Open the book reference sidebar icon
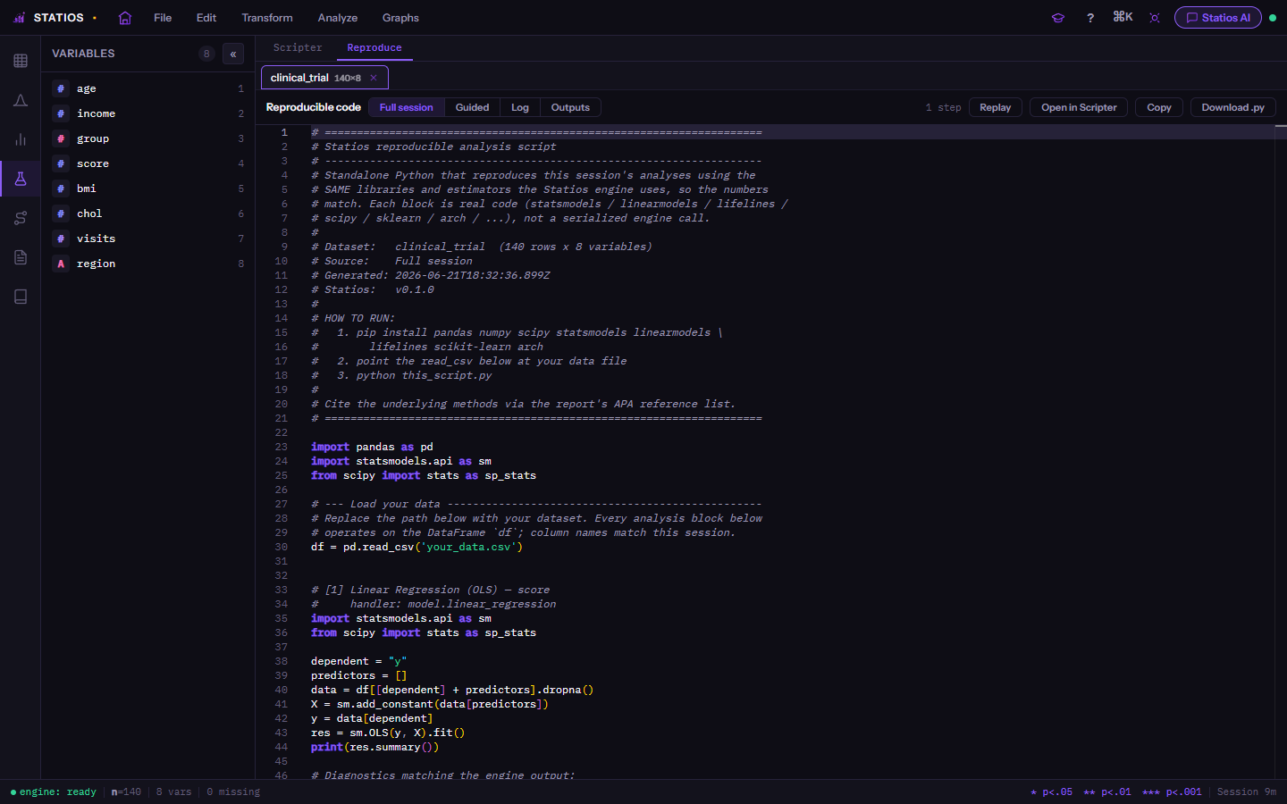The width and height of the screenshot is (1287, 804). 21,297
